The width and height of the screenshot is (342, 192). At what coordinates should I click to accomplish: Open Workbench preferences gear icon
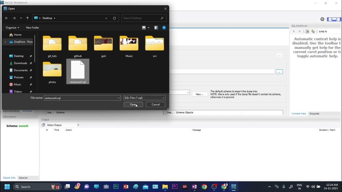pos(322,19)
